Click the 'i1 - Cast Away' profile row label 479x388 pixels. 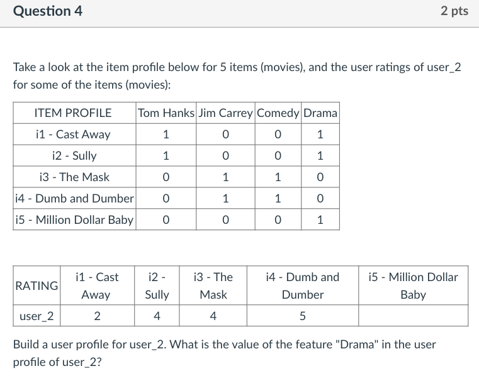click(74, 135)
